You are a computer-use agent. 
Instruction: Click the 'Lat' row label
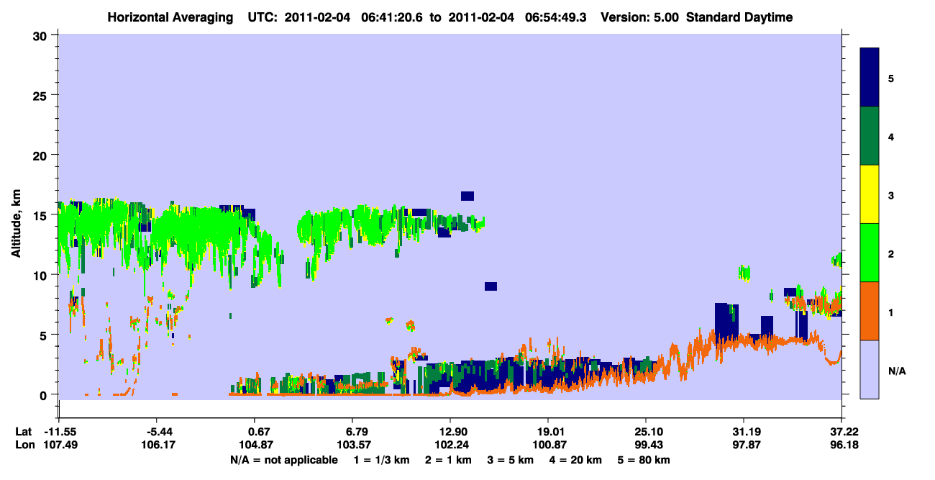[x=24, y=432]
